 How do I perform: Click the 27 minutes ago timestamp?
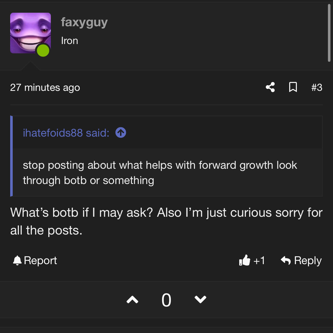tap(45, 87)
